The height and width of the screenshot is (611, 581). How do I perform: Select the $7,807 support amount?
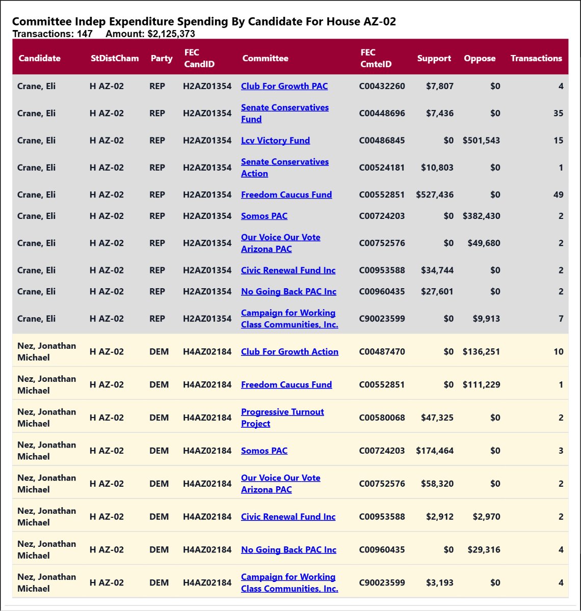coord(440,86)
